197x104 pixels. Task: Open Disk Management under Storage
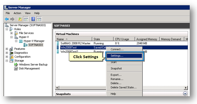[29, 68]
